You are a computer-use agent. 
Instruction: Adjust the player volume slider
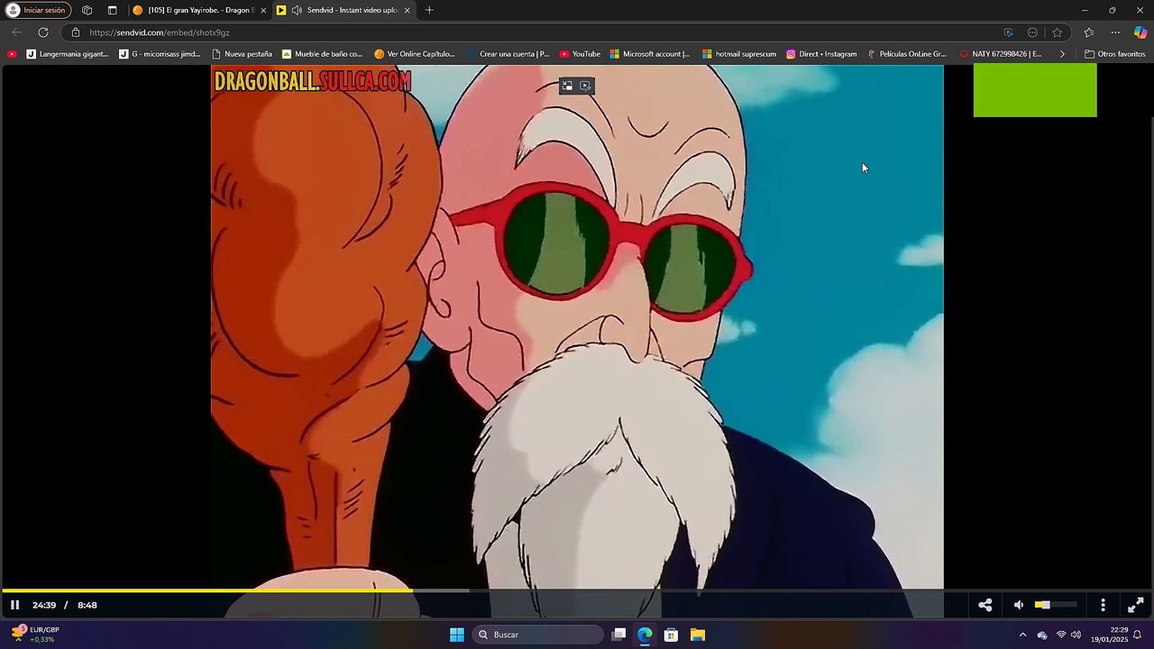click(x=1056, y=605)
